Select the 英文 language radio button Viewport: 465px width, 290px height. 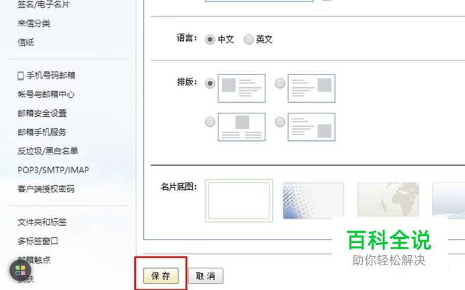249,39
